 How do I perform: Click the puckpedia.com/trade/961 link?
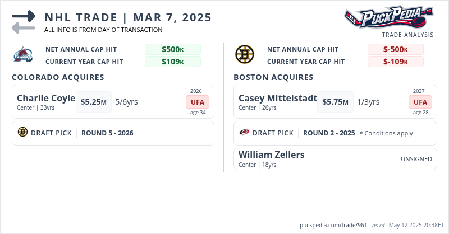point(333,225)
